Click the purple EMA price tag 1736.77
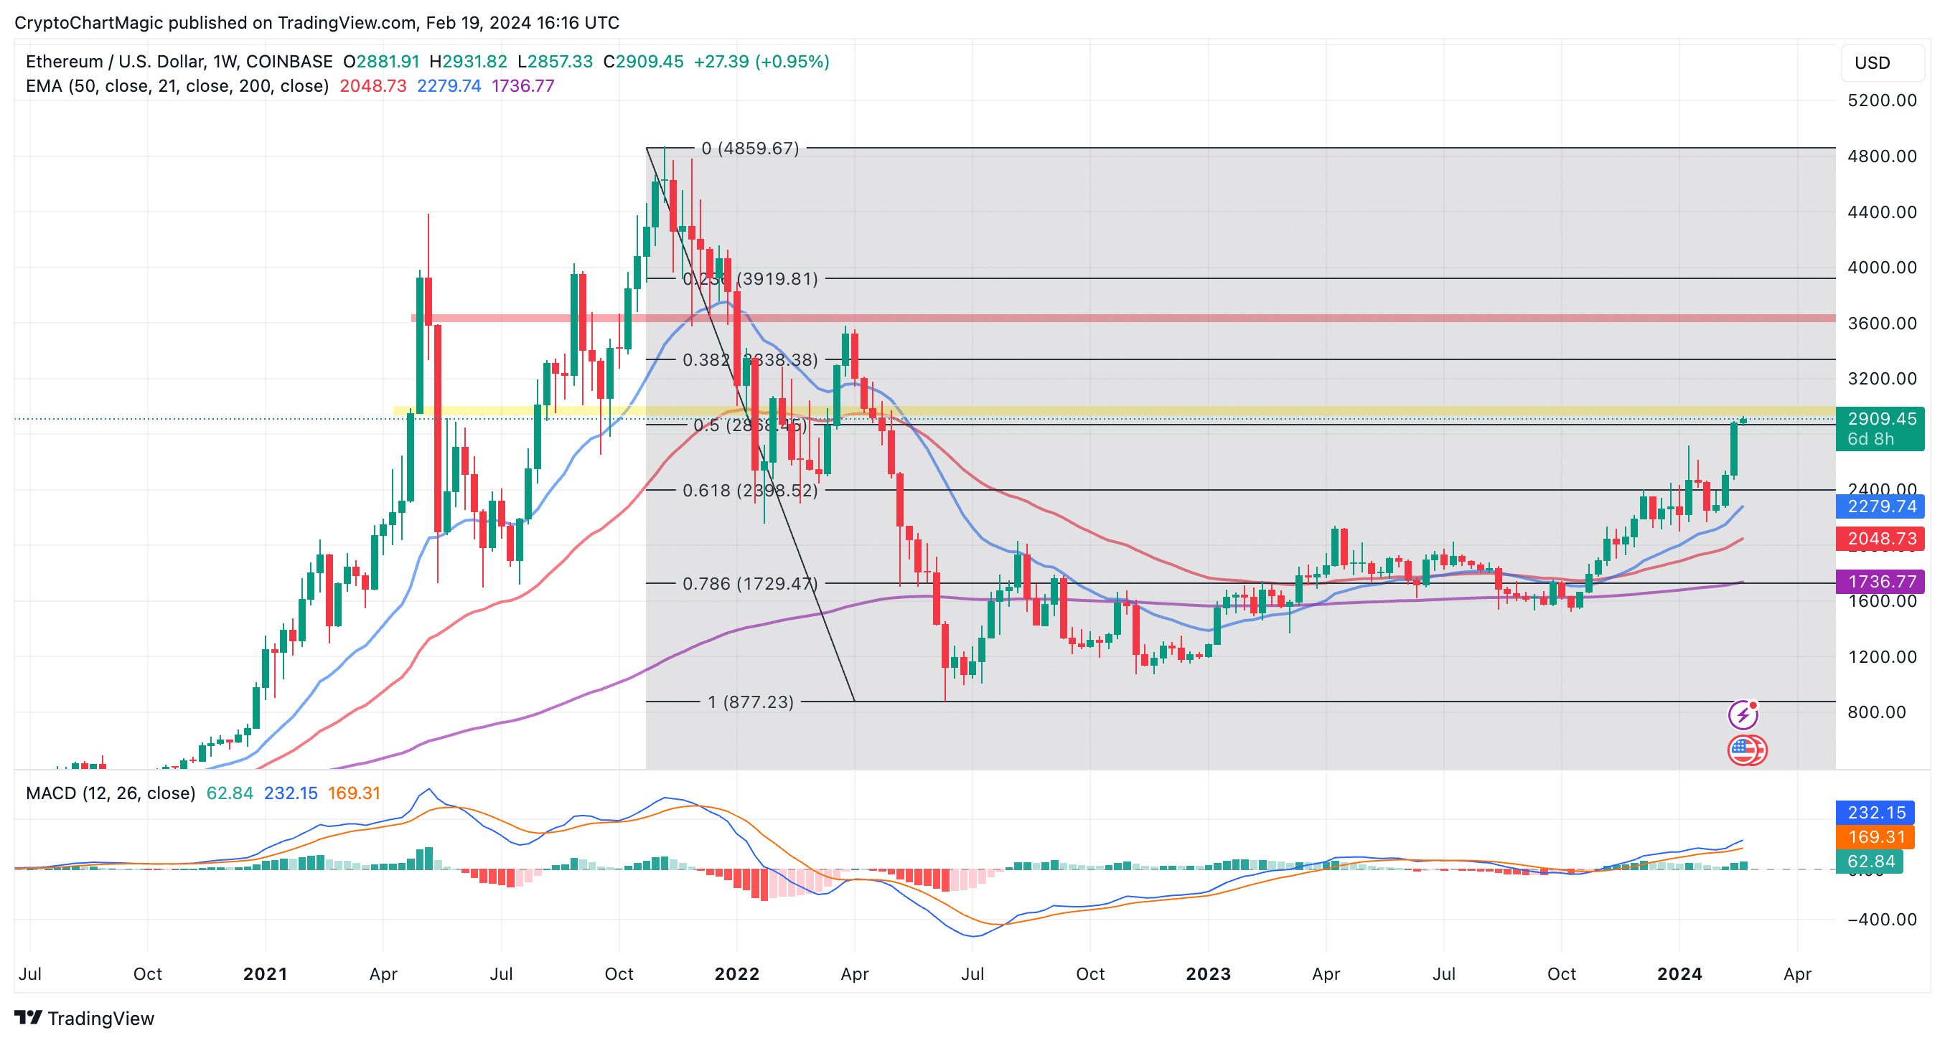This screenshot has height=1043, width=1945. (1881, 582)
